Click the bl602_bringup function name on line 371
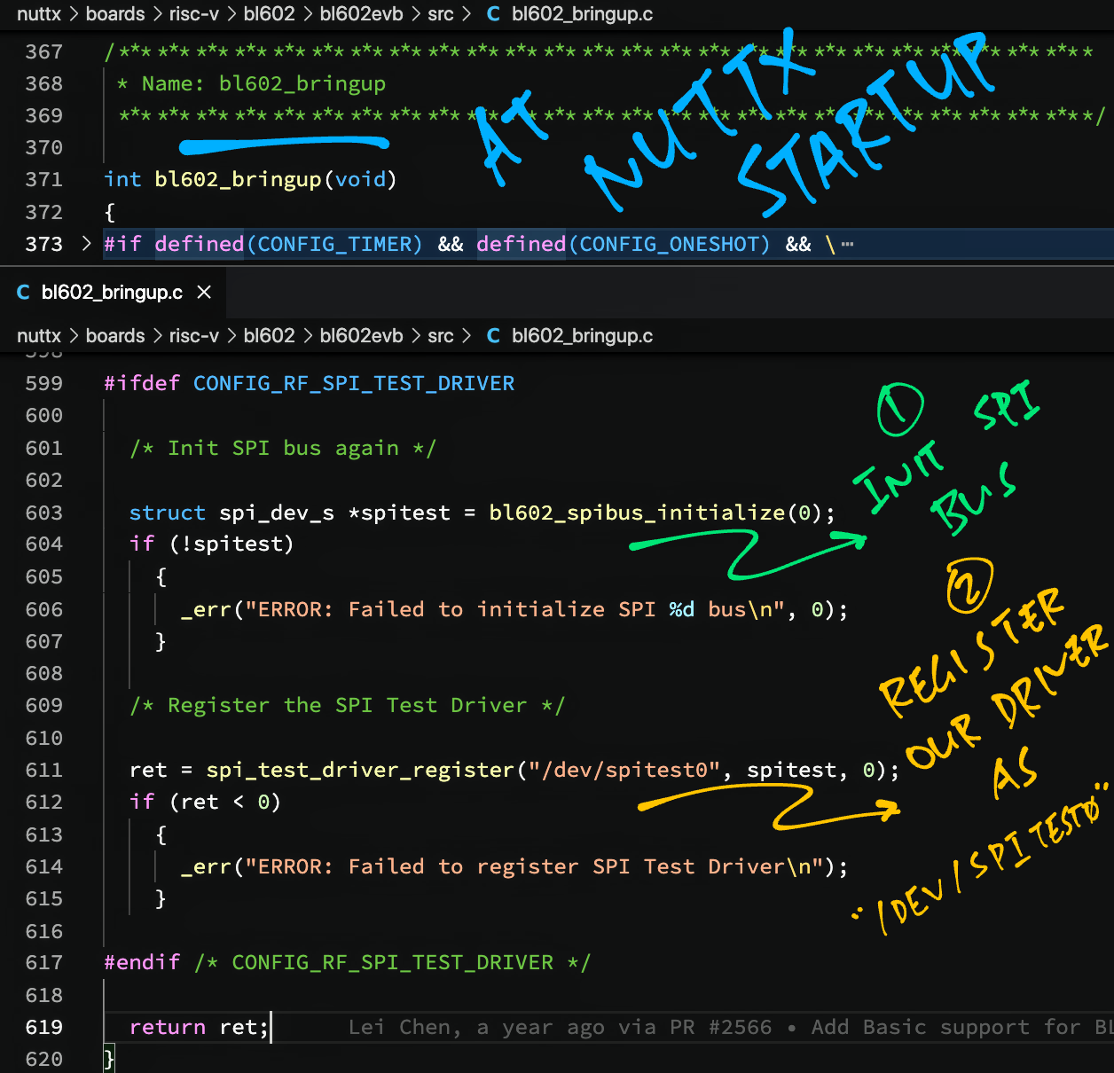The height and width of the screenshot is (1073, 1114). pyautogui.click(x=238, y=179)
